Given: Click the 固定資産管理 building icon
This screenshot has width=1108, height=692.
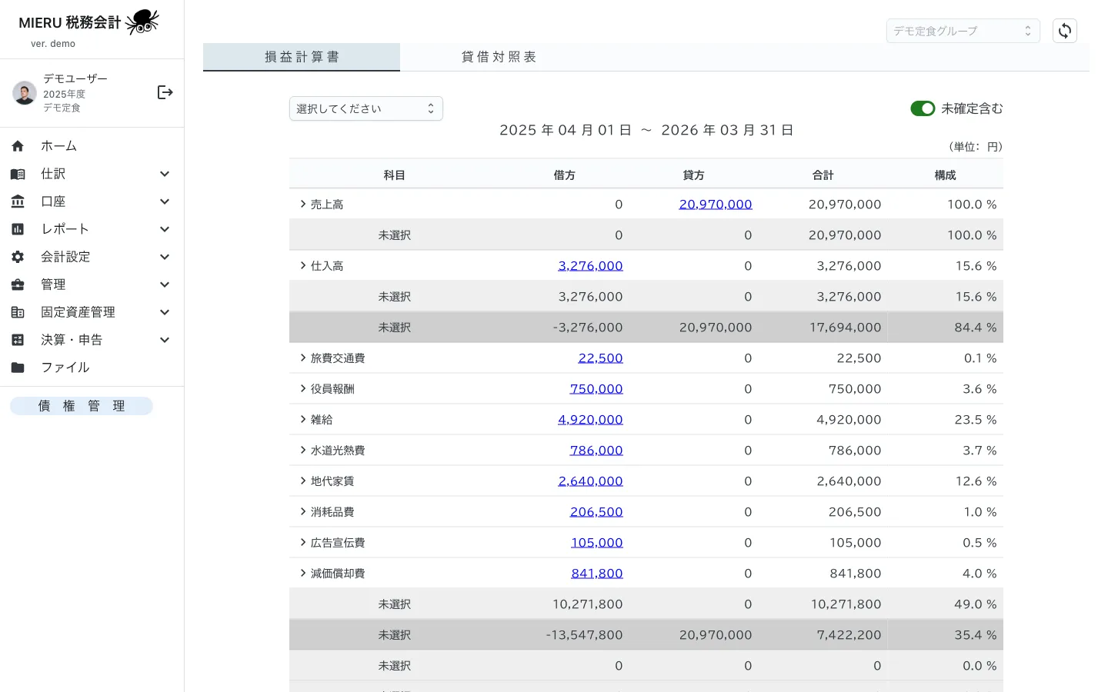Looking at the screenshot, I should click(18, 312).
